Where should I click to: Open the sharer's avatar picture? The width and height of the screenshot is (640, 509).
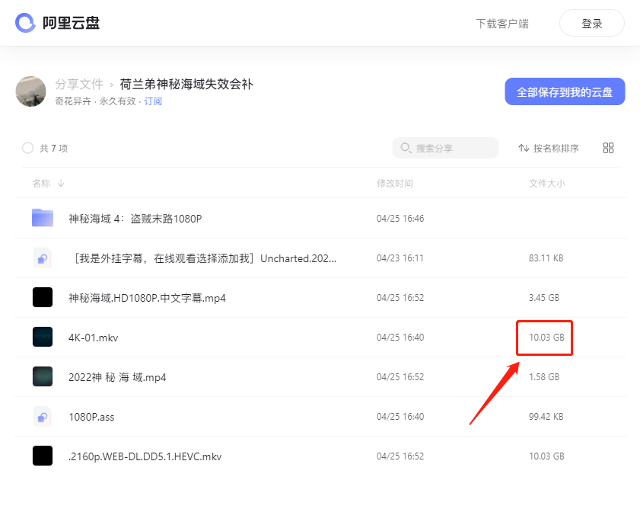(x=30, y=91)
